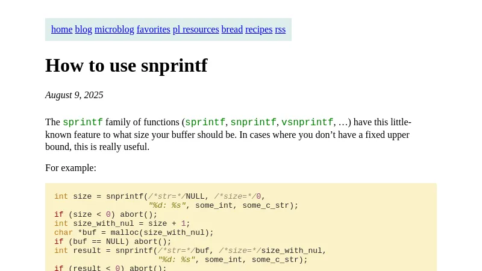482x271 pixels.
Task: Click the "if (size < 0) abort();" line
Action: [106, 214]
